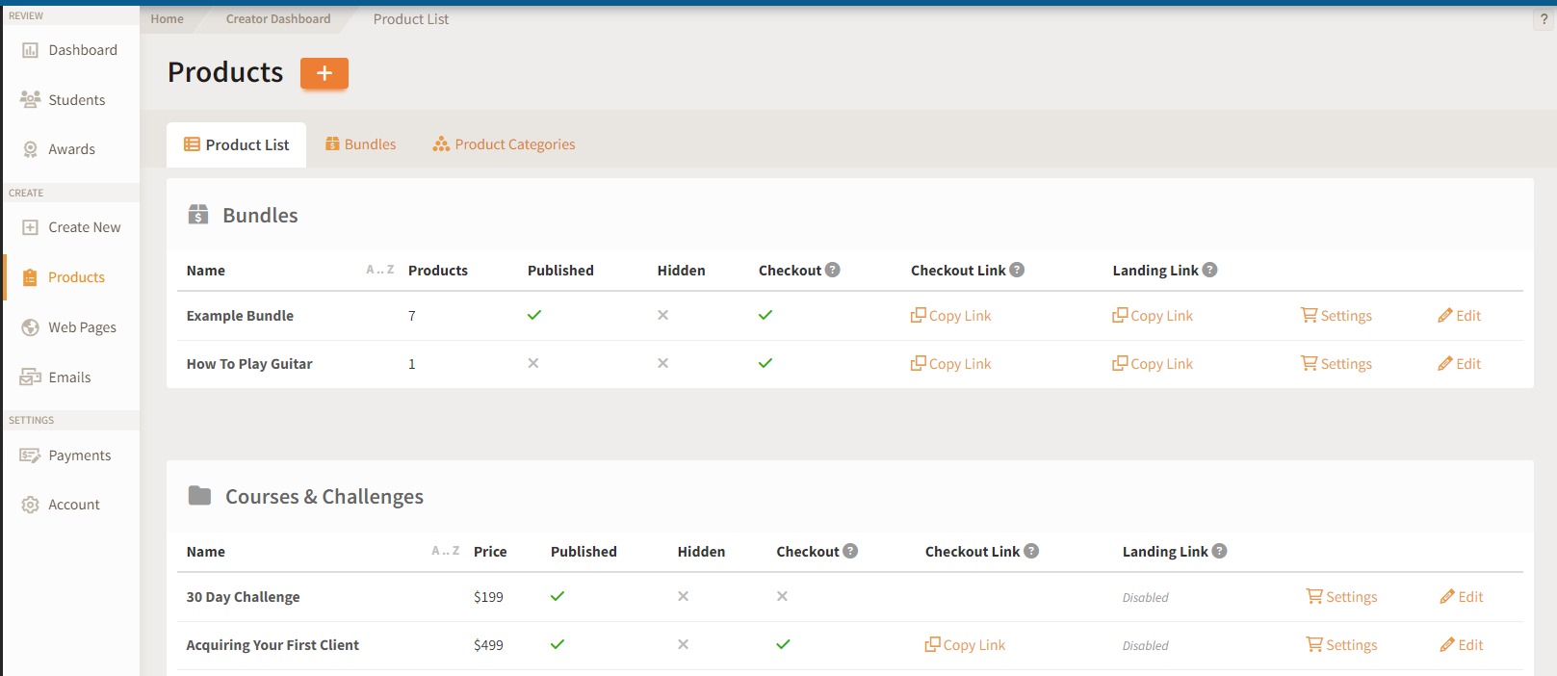1557x676 pixels.
Task: Open Settings for Example Bundle
Action: pos(1336,316)
